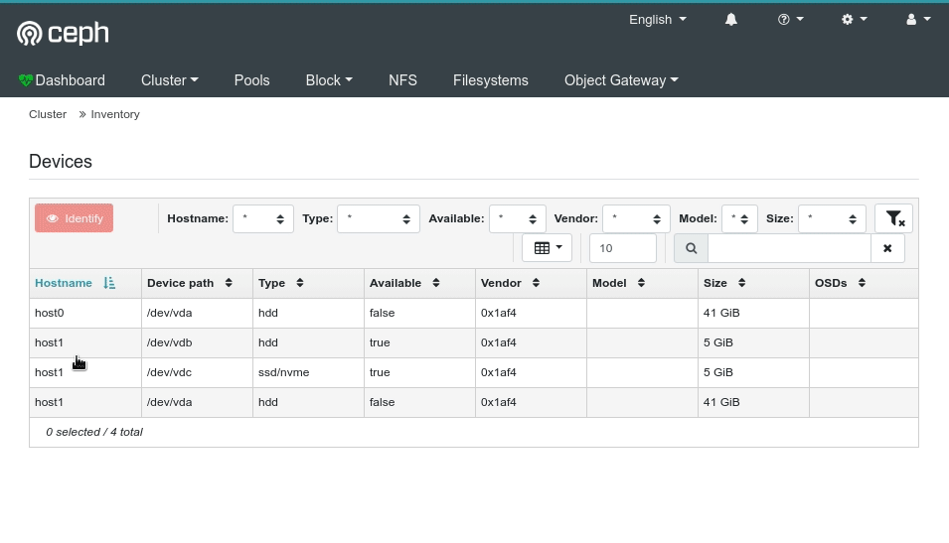949x543 pixels.
Task: Open Type filter dropdown
Action: (x=379, y=218)
